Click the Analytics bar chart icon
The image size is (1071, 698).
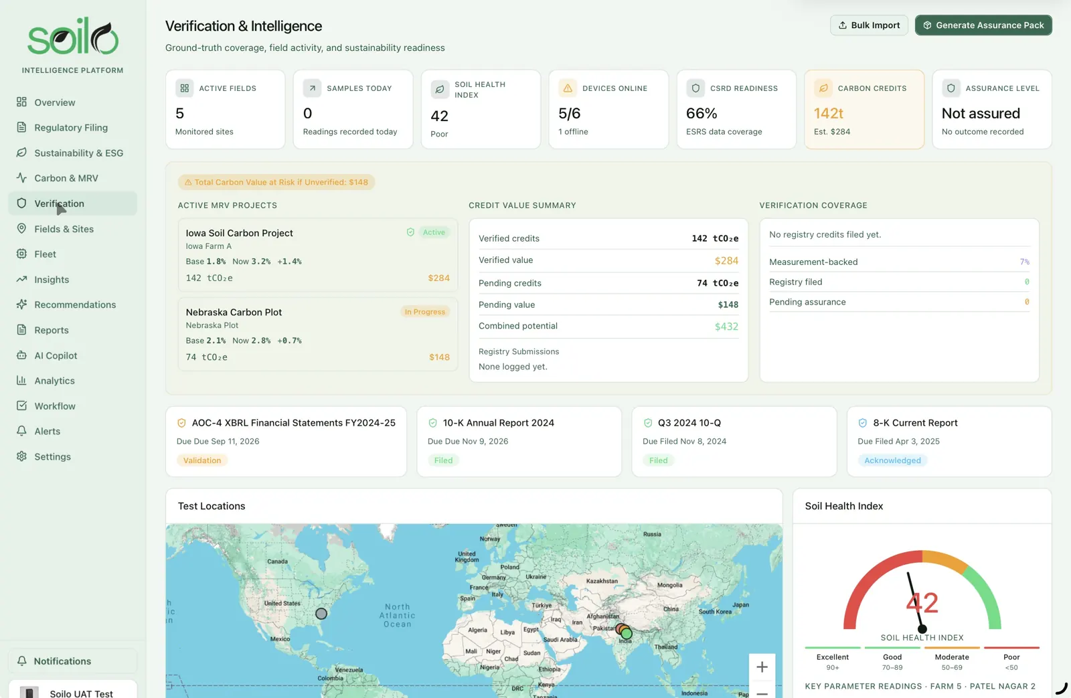click(x=21, y=381)
